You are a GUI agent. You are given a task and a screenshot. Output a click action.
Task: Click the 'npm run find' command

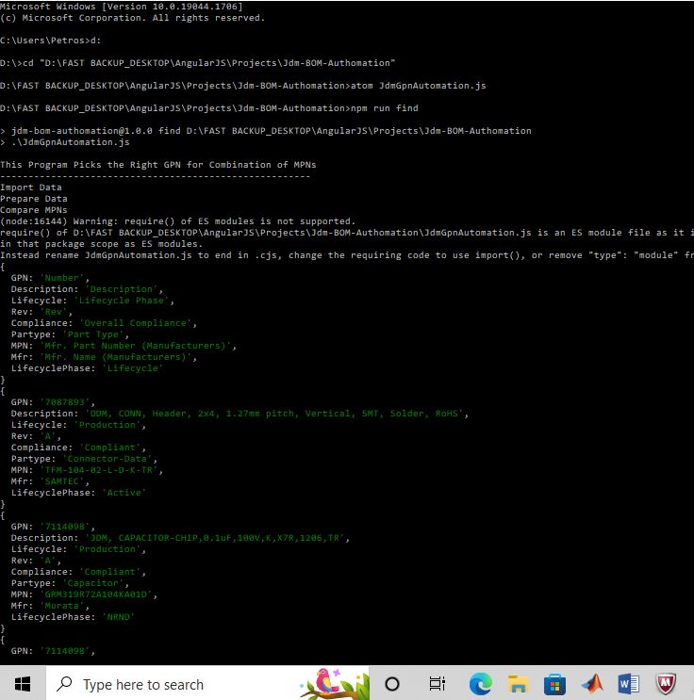tap(385, 108)
